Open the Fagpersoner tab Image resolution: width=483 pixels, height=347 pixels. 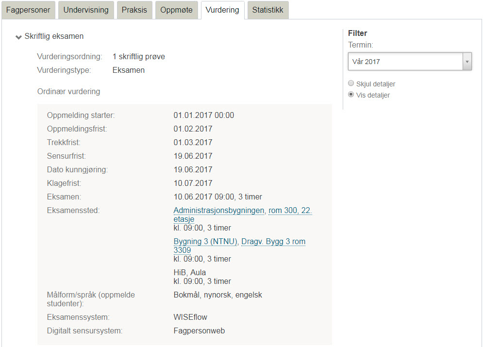[x=28, y=10]
